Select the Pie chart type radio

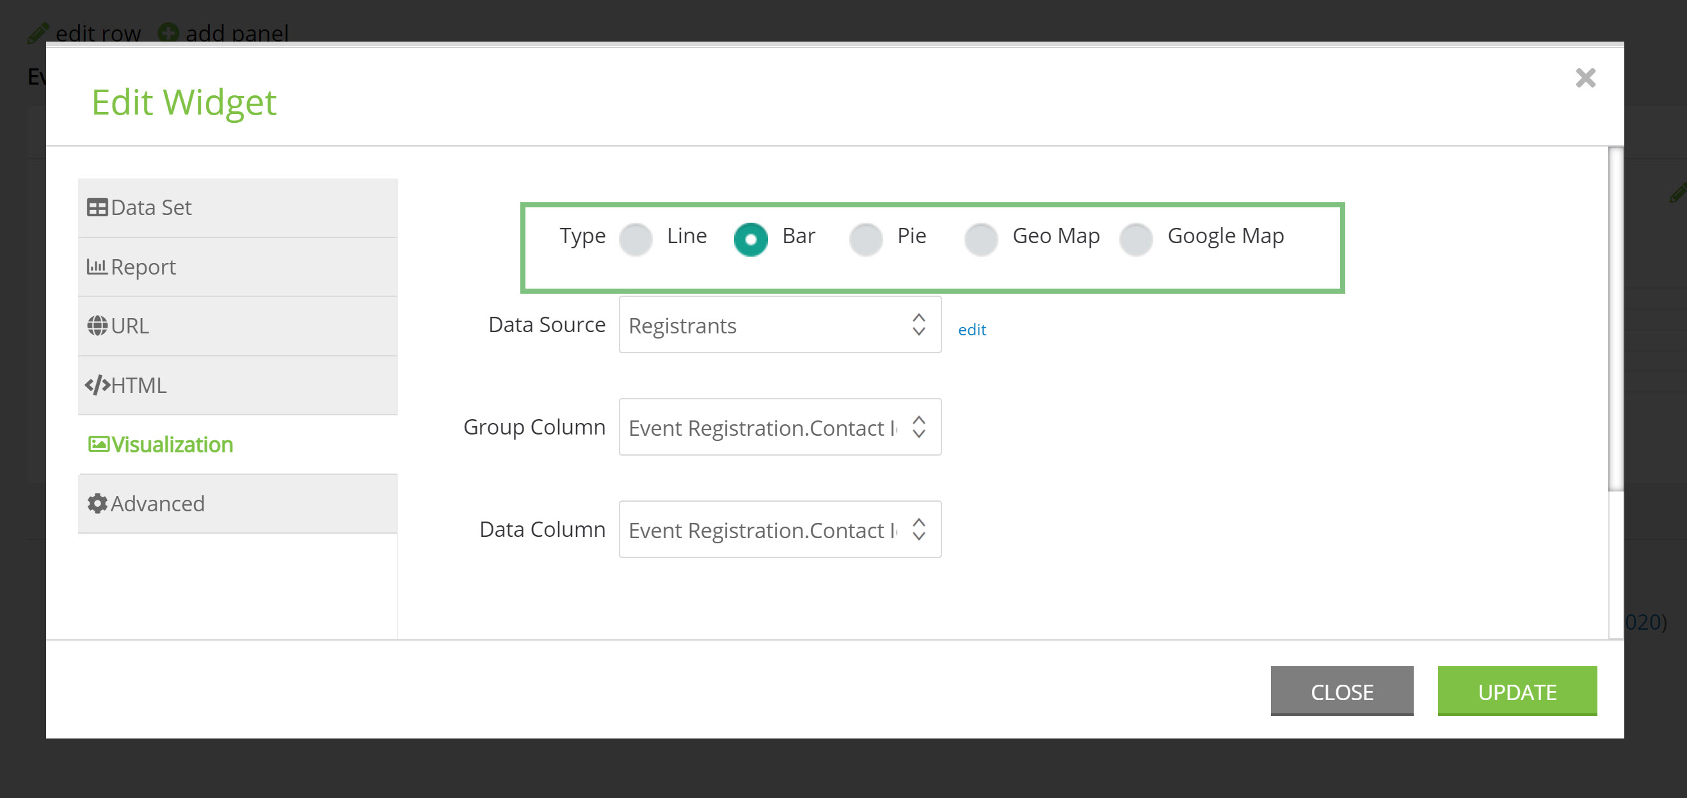(x=866, y=239)
